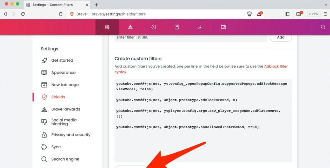Image resolution: width=330 pixels, height=168 pixels.
Task: Open Sync settings section
Action: 56,147
